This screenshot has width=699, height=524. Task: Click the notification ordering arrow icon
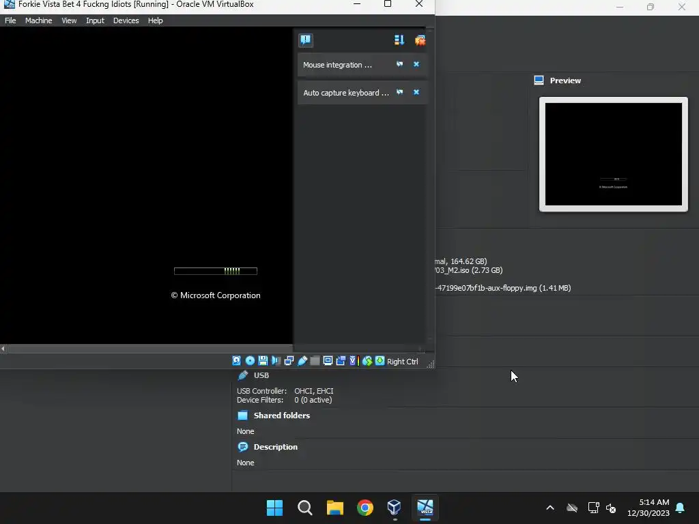(x=399, y=40)
